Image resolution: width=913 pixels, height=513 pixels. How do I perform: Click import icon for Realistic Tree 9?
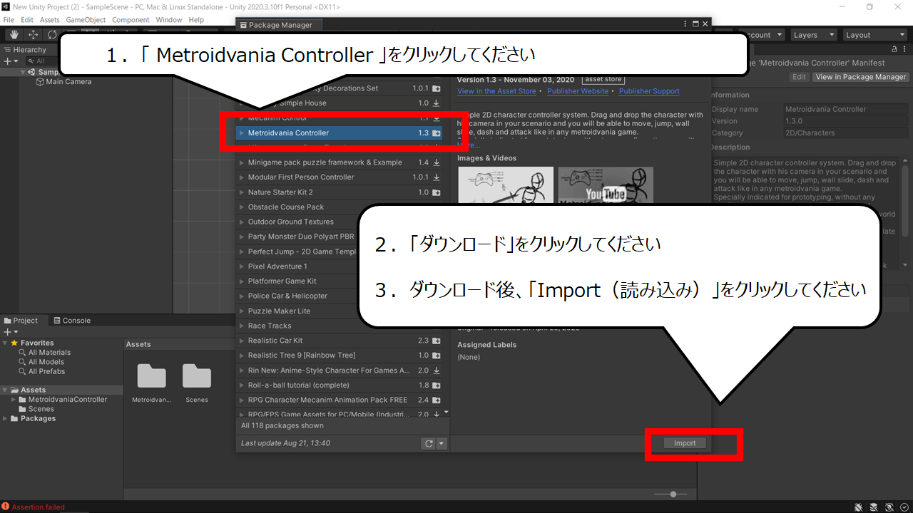point(436,356)
